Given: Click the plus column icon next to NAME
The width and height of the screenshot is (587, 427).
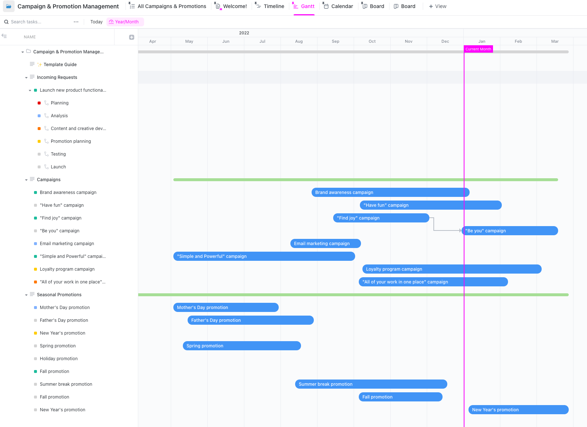Looking at the screenshot, I should tap(132, 37).
